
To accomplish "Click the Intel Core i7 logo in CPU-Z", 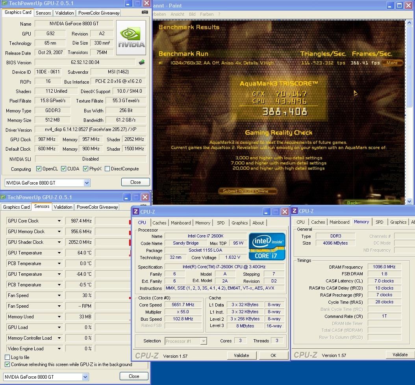I will coord(267,246).
